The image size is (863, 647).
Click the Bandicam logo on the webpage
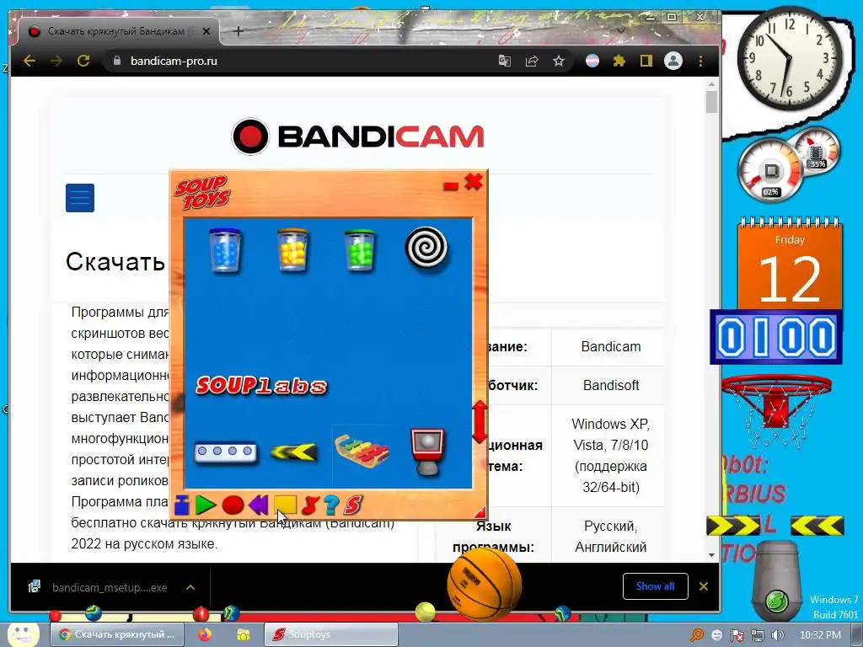(357, 136)
